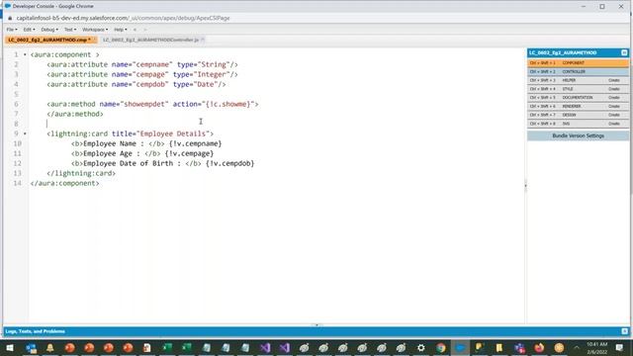The height and width of the screenshot is (356, 633).
Task: Create the STYLE resource
Action: pyautogui.click(x=614, y=89)
